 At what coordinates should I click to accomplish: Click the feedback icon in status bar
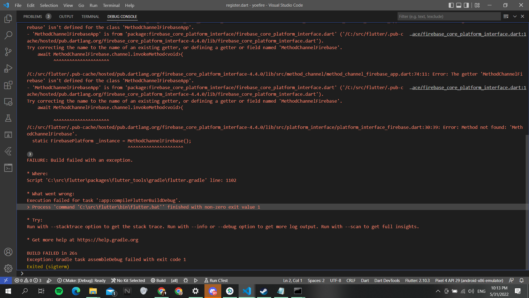click(x=511, y=280)
